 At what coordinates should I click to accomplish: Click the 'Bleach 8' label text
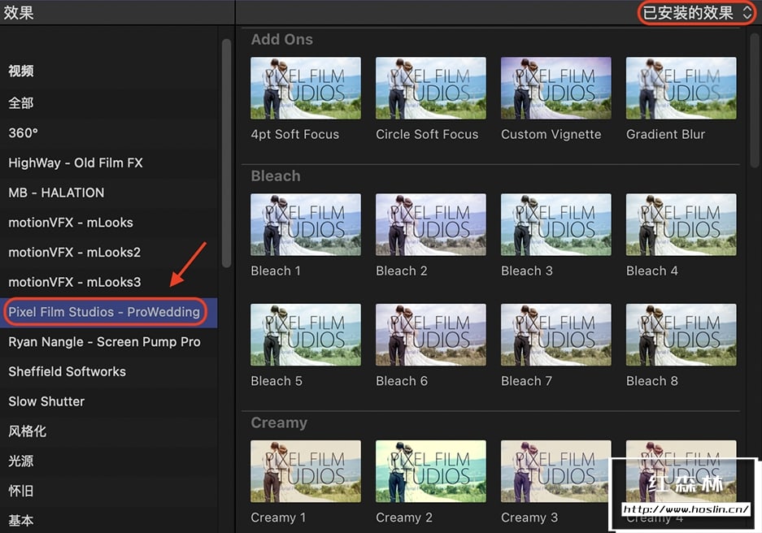(651, 381)
